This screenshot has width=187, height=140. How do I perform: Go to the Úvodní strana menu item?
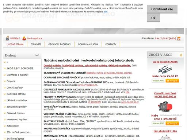click(15, 44)
